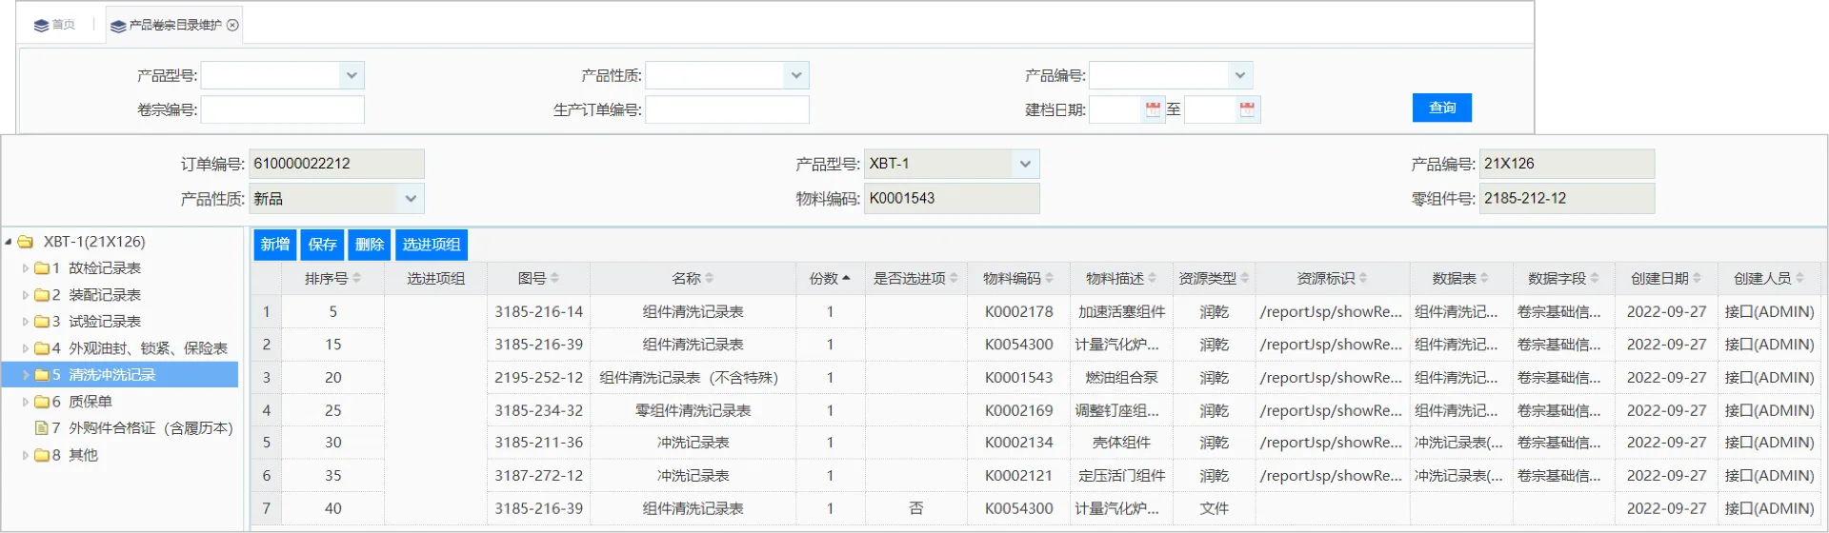Click the 查询 search button
The image size is (1829, 533).
pyautogui.click(x=1441, y=108)
